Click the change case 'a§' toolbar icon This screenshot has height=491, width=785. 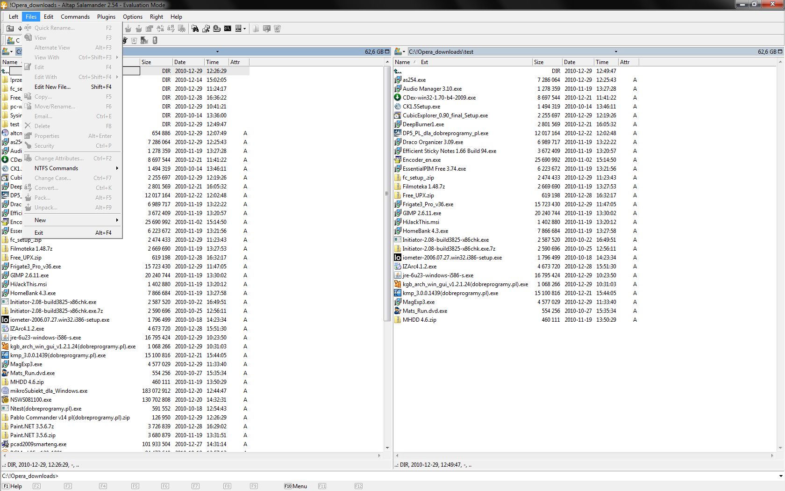click(x=171, y=29)
